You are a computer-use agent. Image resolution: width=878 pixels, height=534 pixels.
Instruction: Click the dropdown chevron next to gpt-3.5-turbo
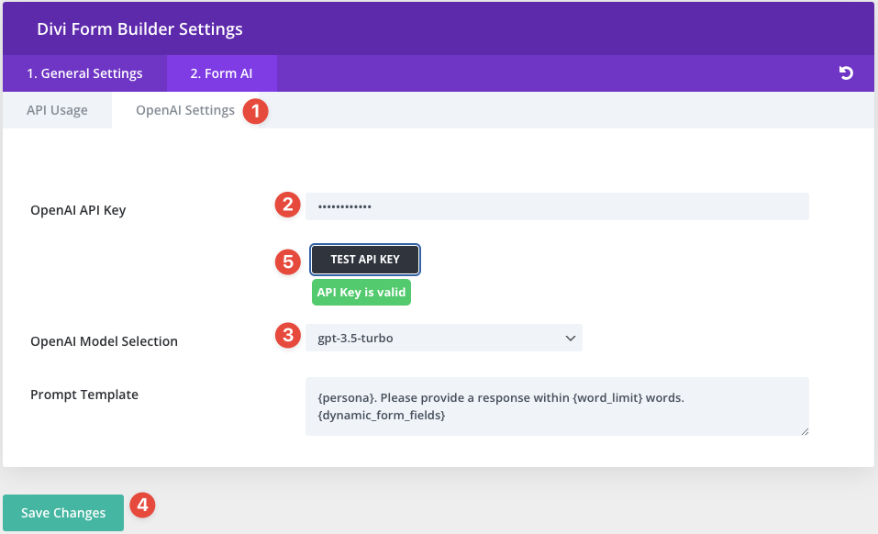tap(571, 337)
